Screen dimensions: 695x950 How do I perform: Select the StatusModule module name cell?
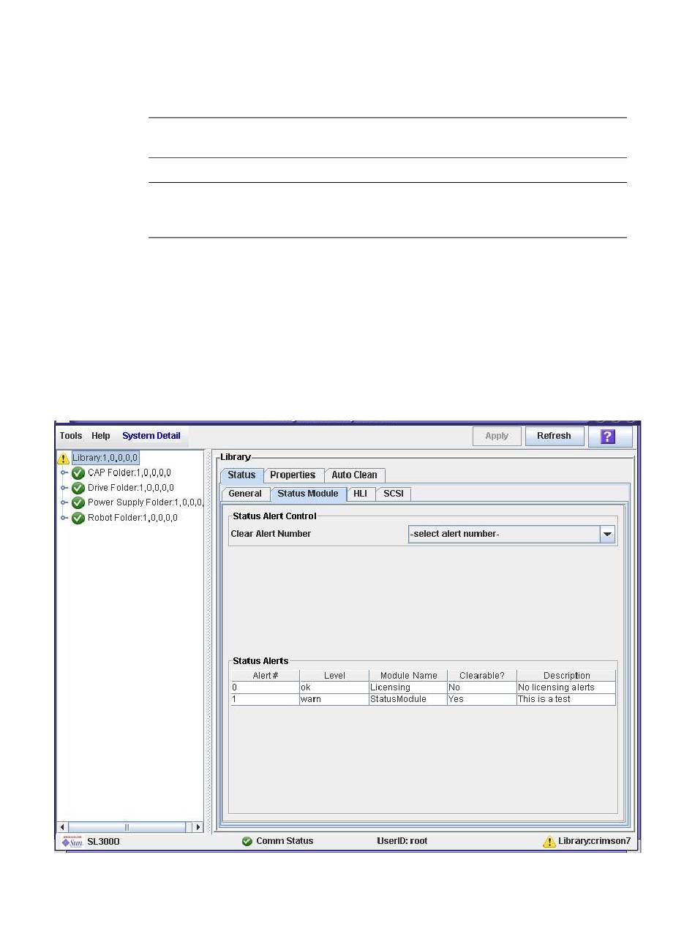[x=408, y=699]
